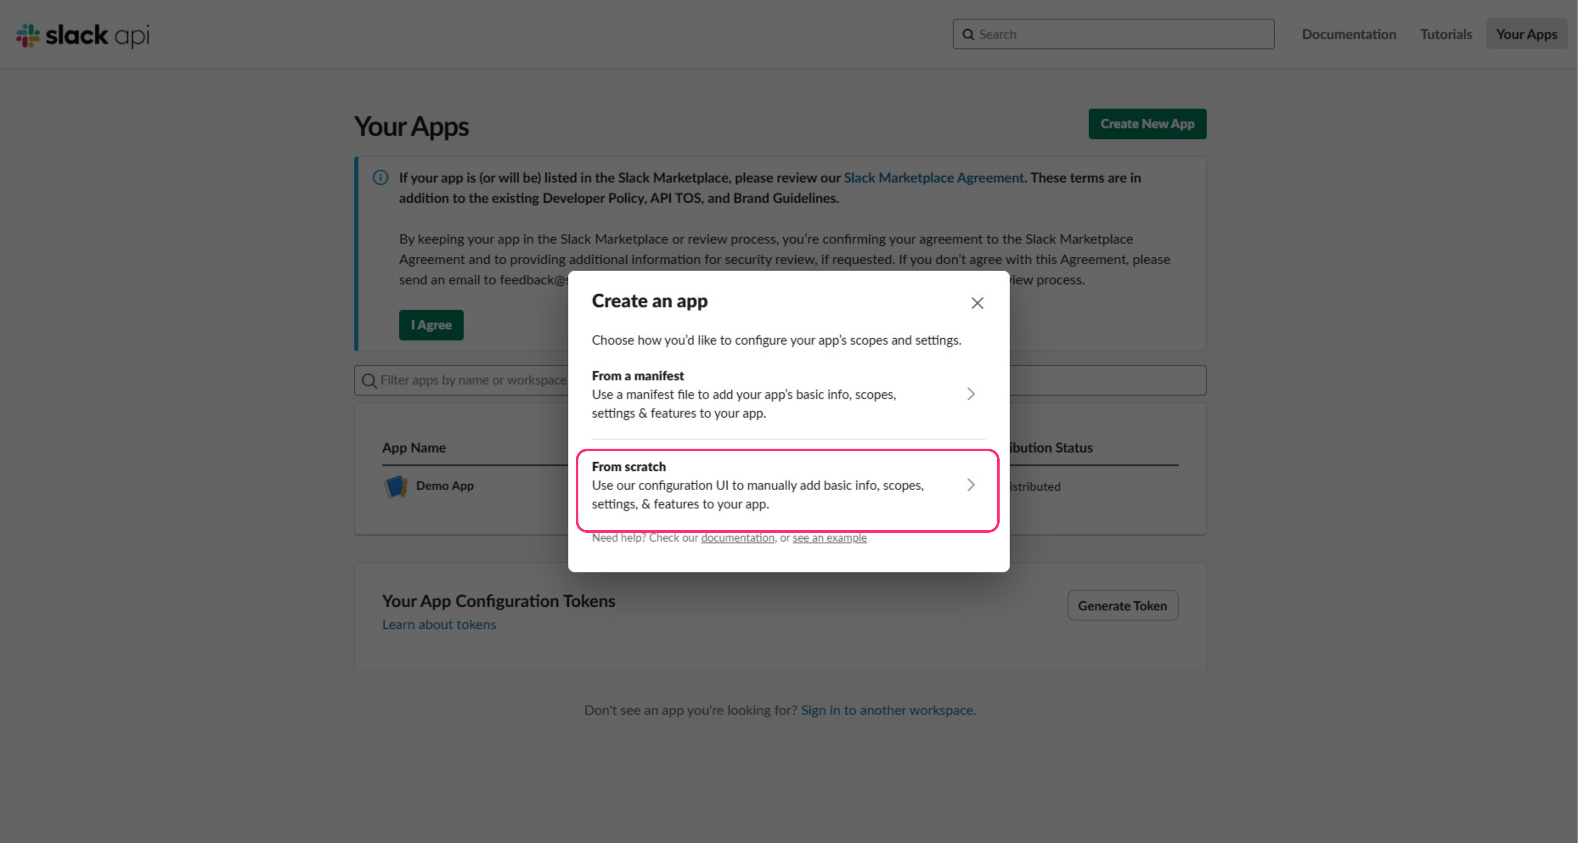This screenshot has height=843, width=1578.
Task: Open the Slack Marketplace Agreement link
Action: [x=933, y=177]
